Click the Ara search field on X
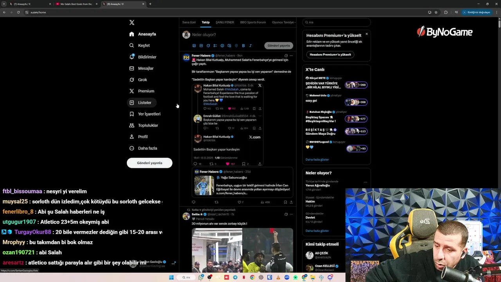 tap(336, 22)
